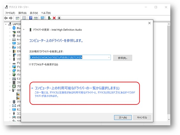Select the processor (プロ) chip icon in the tree
The height and width of the screenshot is (135, 180).
coord(14,86)
